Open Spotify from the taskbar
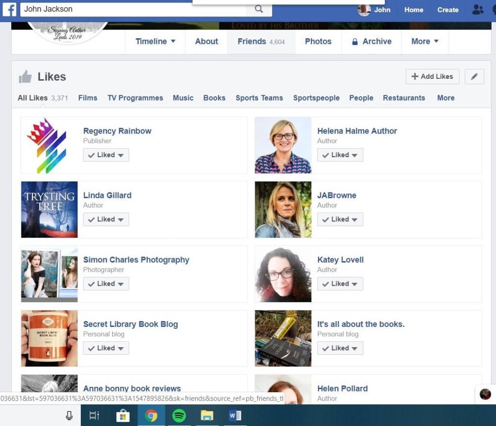This screenshot has width=496, height=426. point(179,415)
